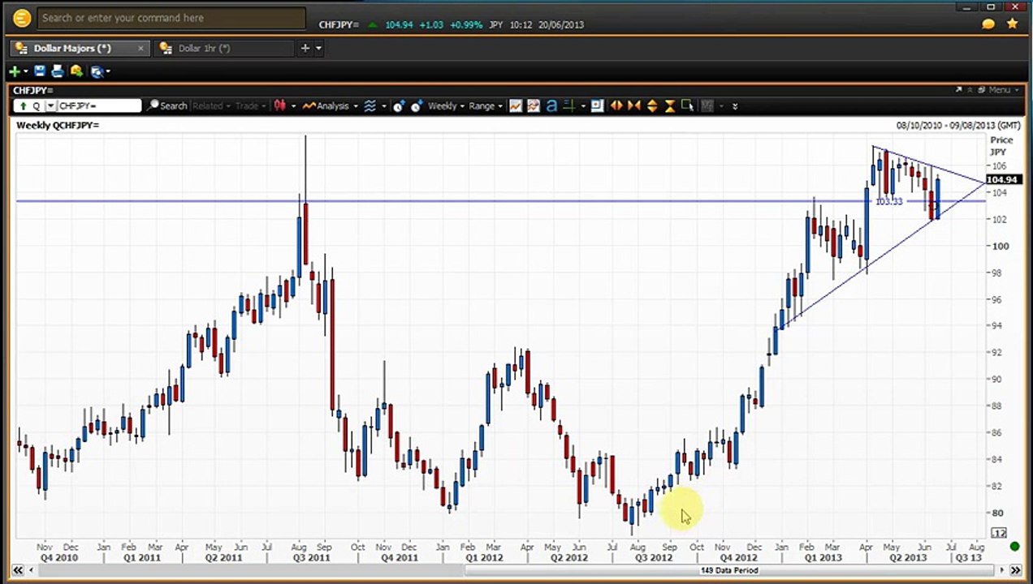Open the Analysis menu
1033x584 pixels.
pos(331,105)
